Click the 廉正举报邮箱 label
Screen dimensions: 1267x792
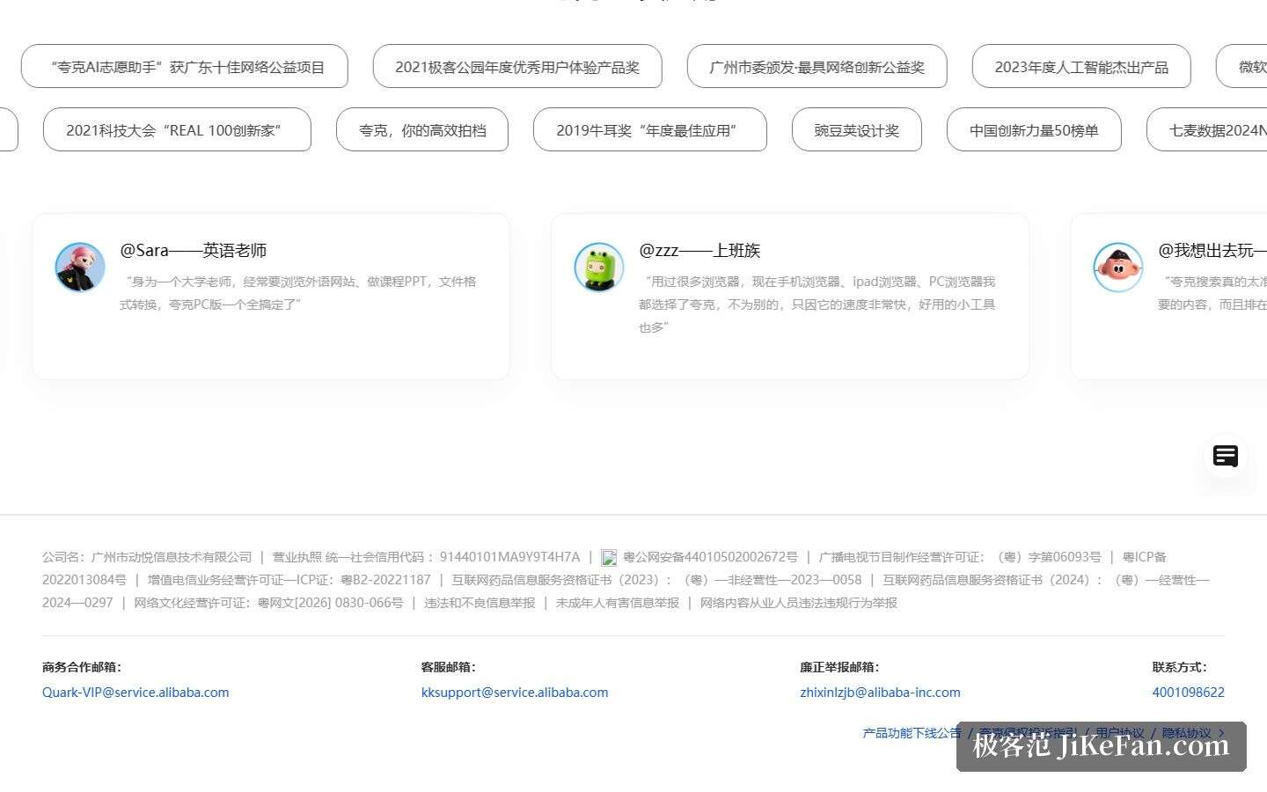tap(839, 667)
